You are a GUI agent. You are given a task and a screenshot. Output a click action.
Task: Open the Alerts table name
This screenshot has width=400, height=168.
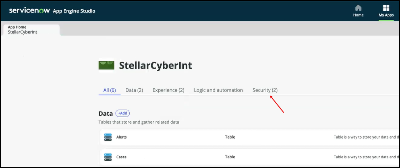coord(122,137)
